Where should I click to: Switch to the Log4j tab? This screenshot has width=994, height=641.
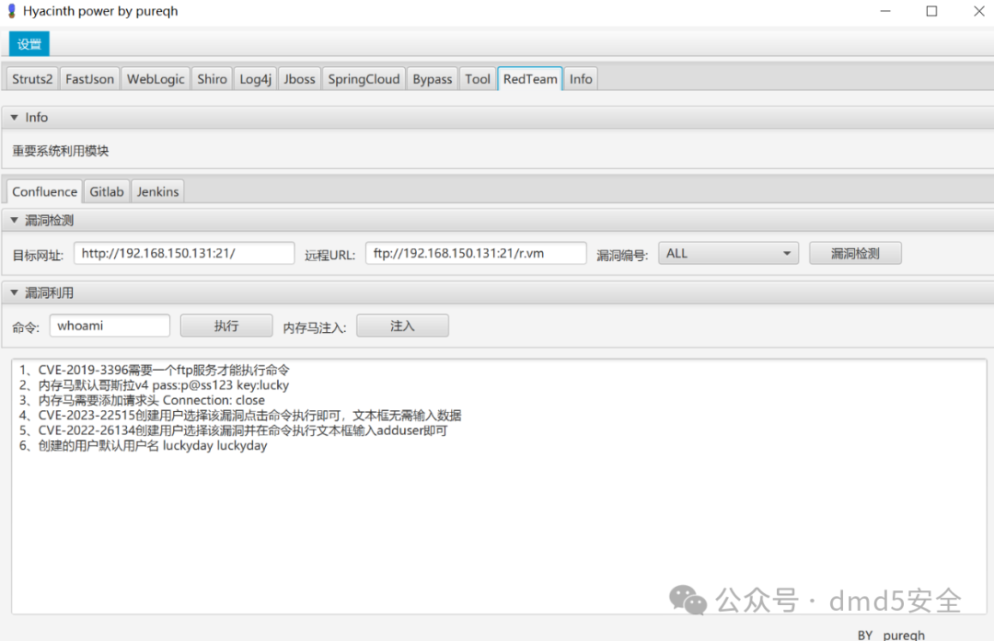[x=255, y=78]
